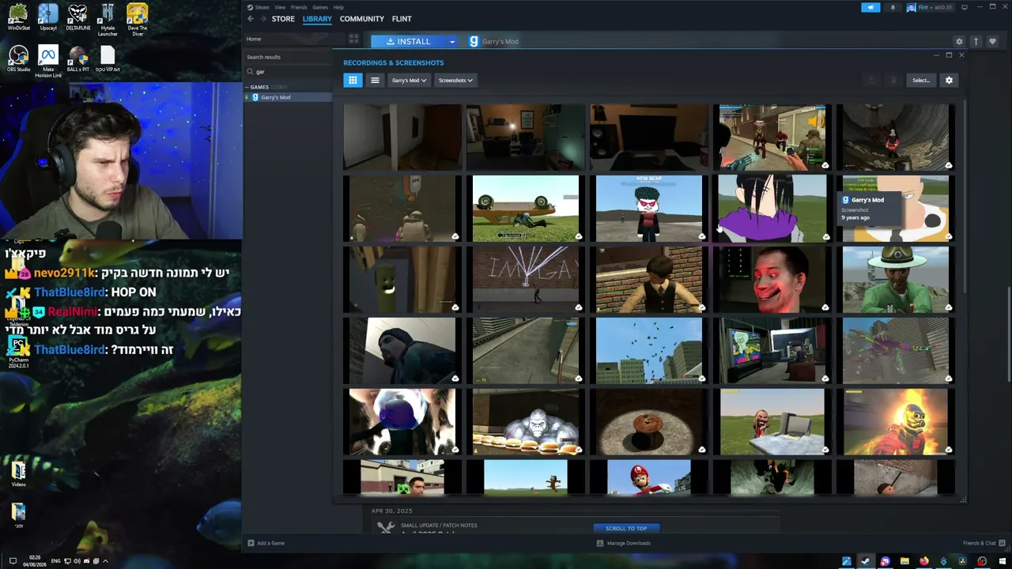
Task: Open the smiling red face screenshot
Action: click(x=772, y=279)
